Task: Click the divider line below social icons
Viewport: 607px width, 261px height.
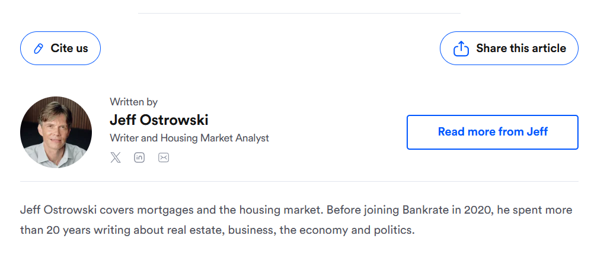Action: tap(299, 181)
